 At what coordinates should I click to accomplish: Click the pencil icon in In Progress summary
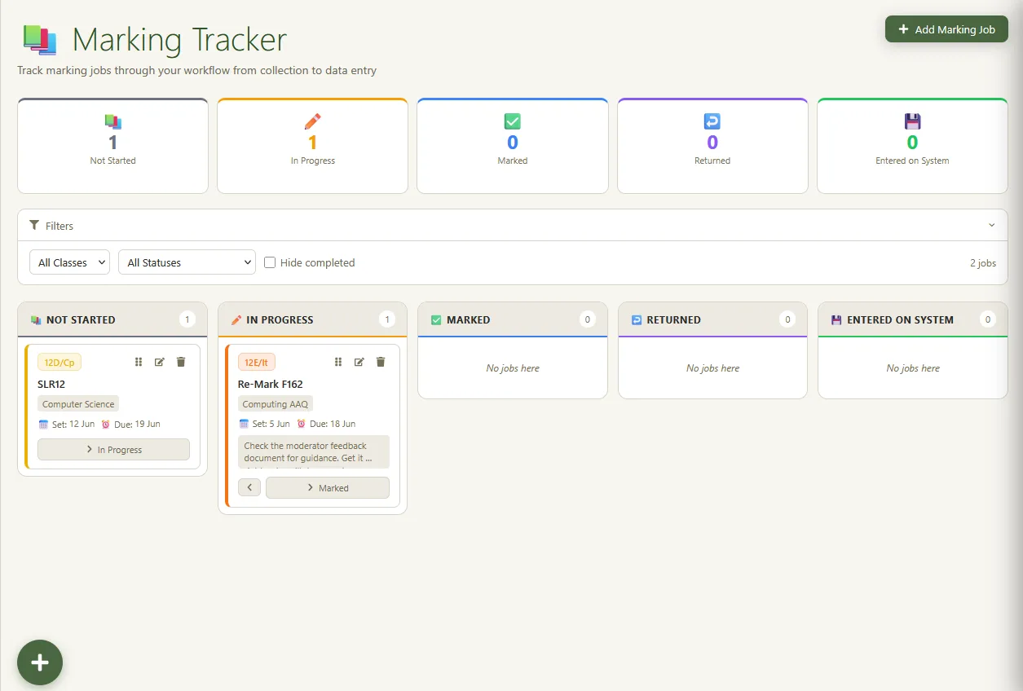pos(312,121)
